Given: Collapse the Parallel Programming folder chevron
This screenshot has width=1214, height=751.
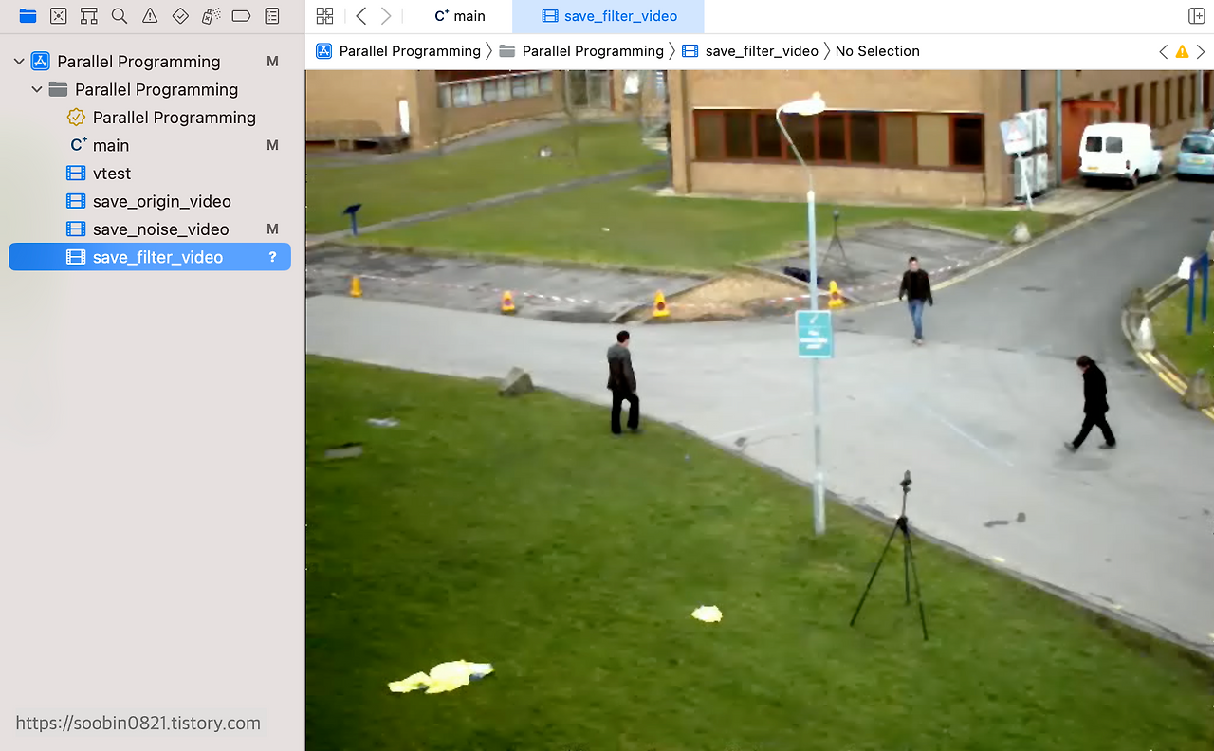Looking at the screenshot, I should pyautogui.click(x=37, y=89).
